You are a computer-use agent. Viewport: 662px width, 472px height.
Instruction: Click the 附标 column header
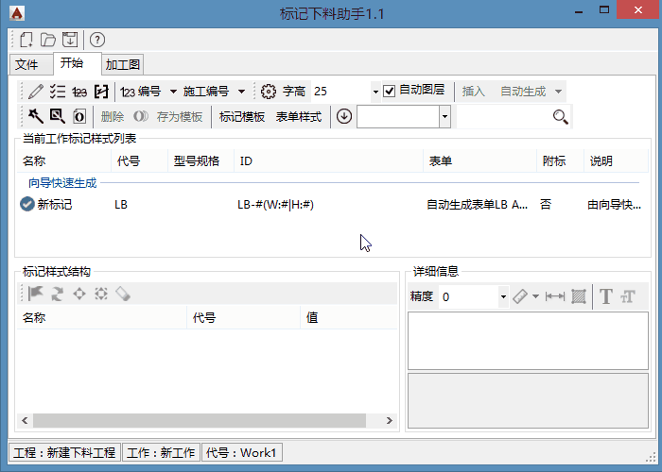click(560, 161)
